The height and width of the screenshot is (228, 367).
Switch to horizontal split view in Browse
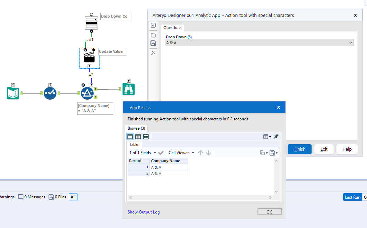pos(146,136)
